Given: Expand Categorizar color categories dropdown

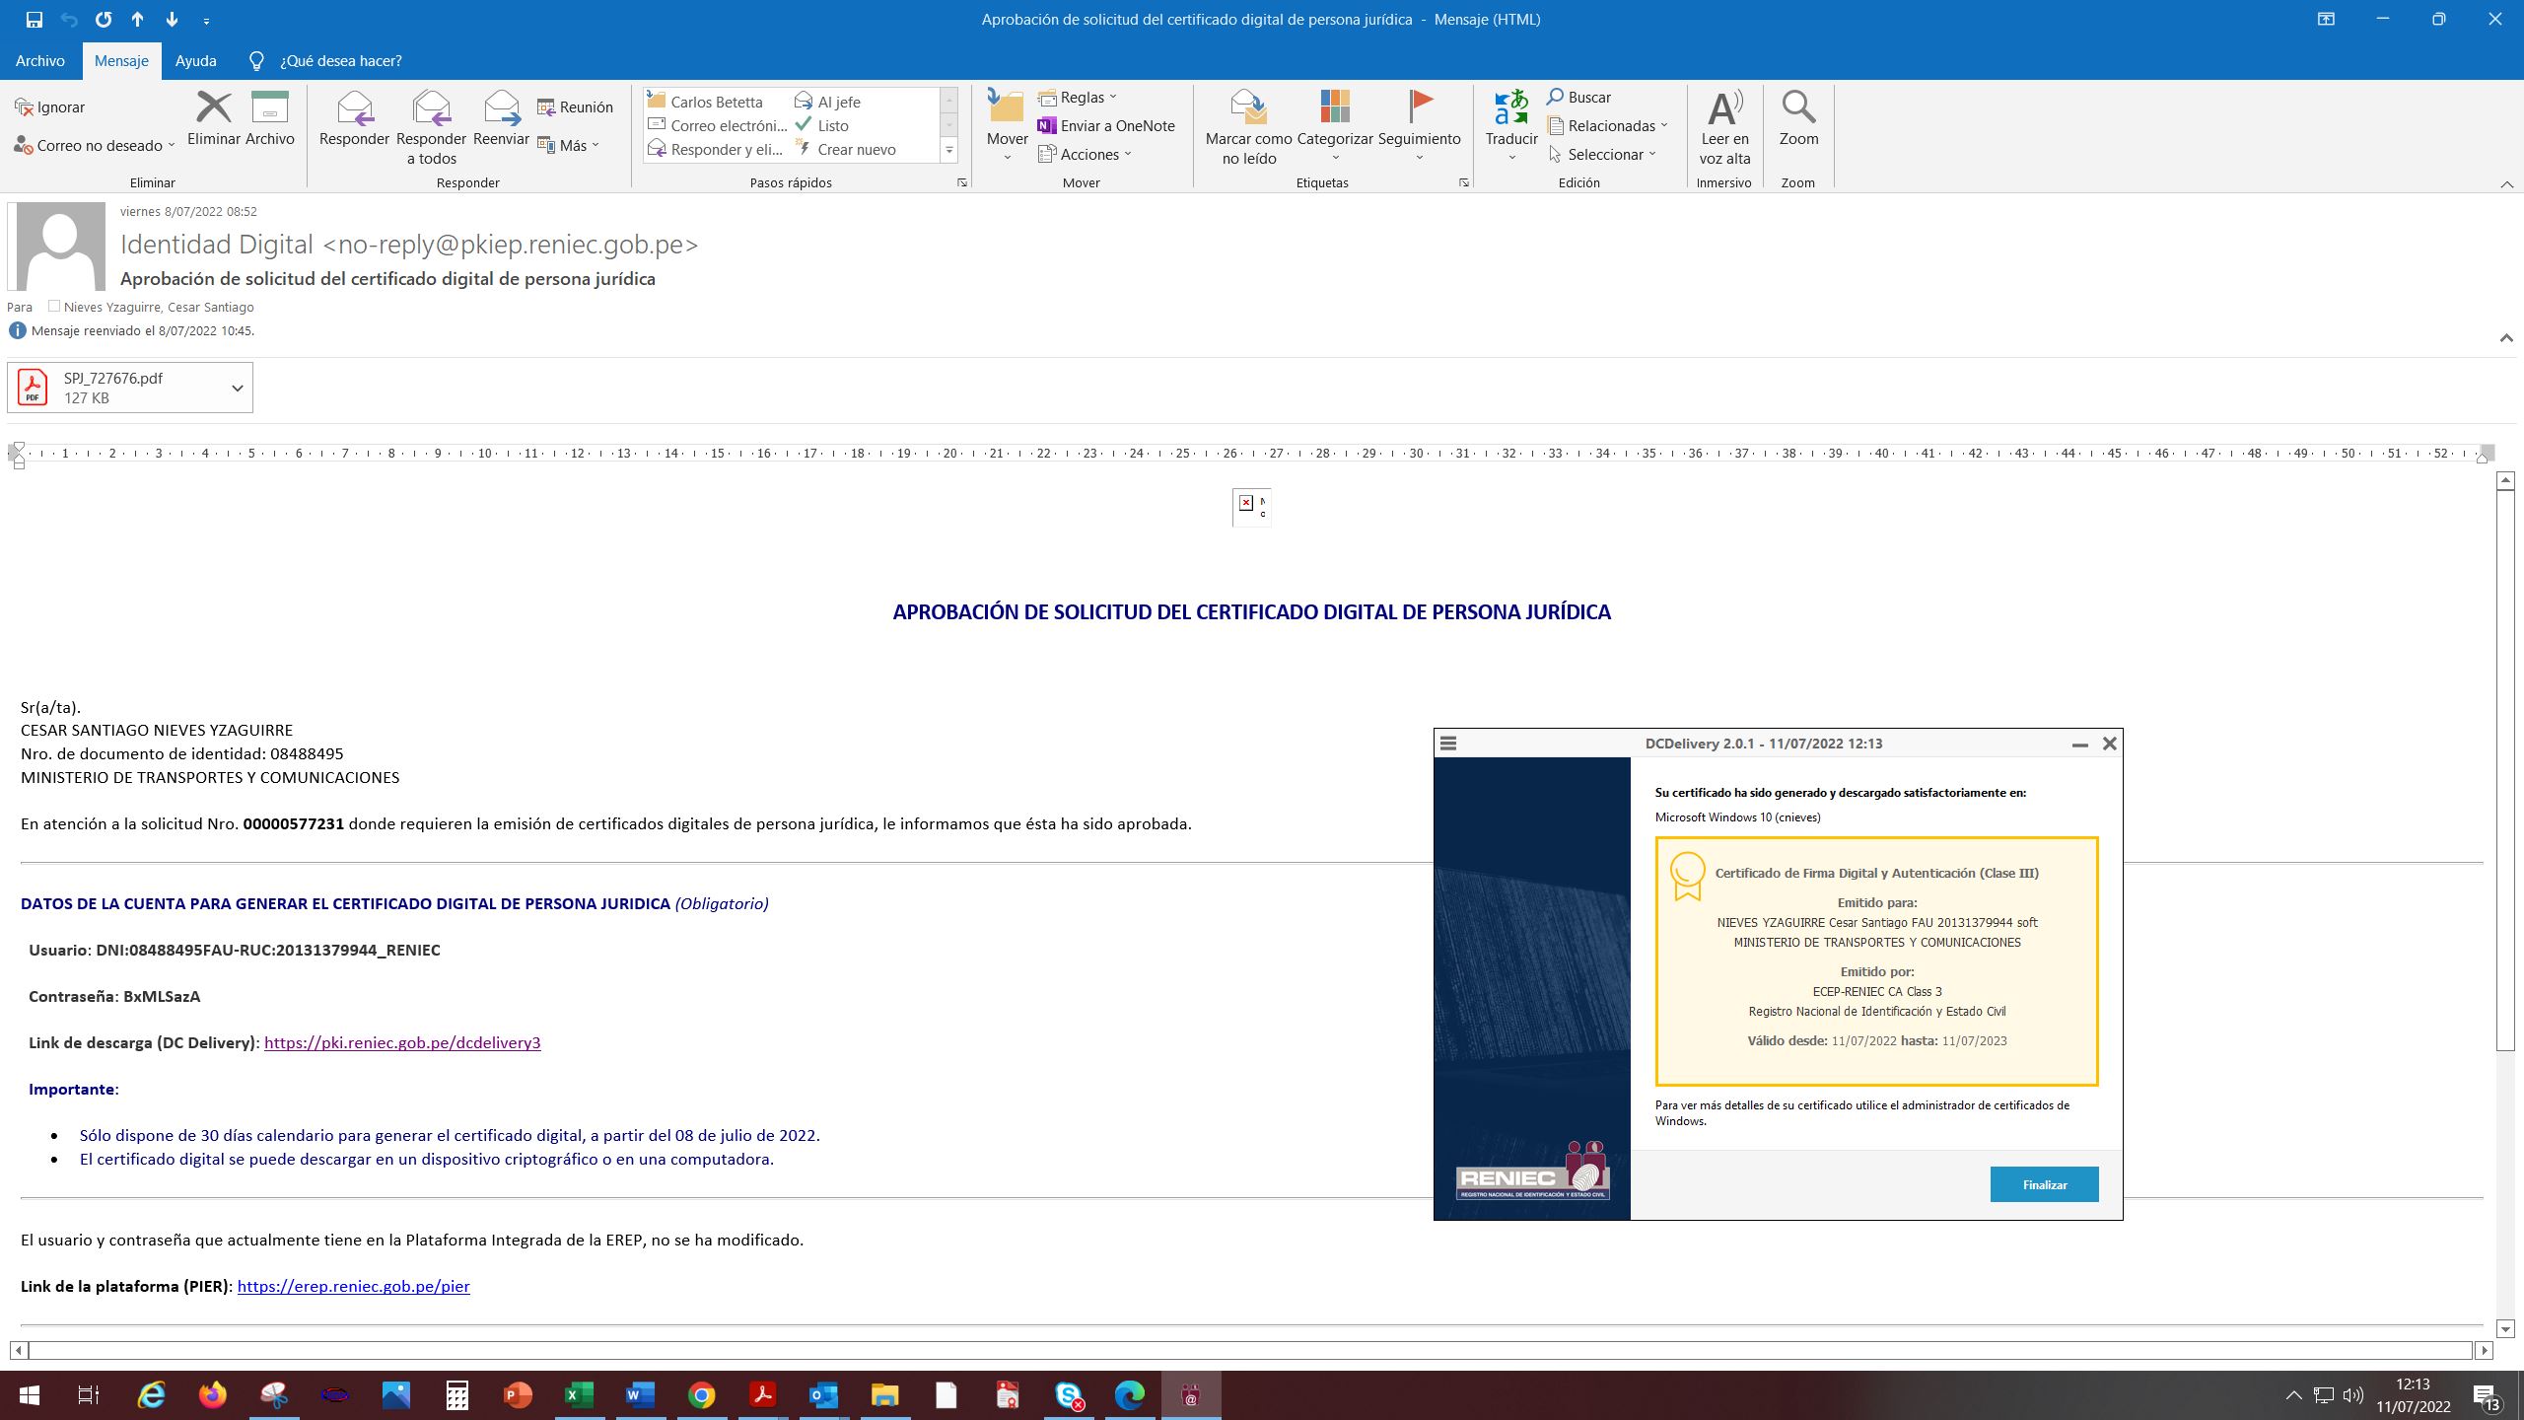Looking at the screenshot, I should pyautogui.click(x=1335, y=158).
